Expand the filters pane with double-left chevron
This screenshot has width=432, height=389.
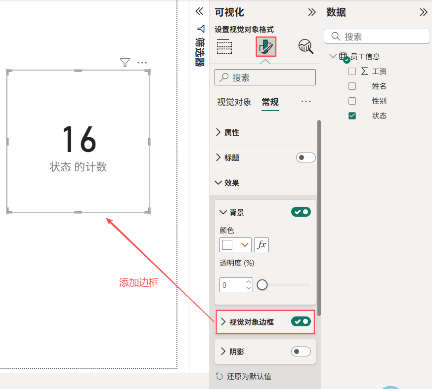199,11
